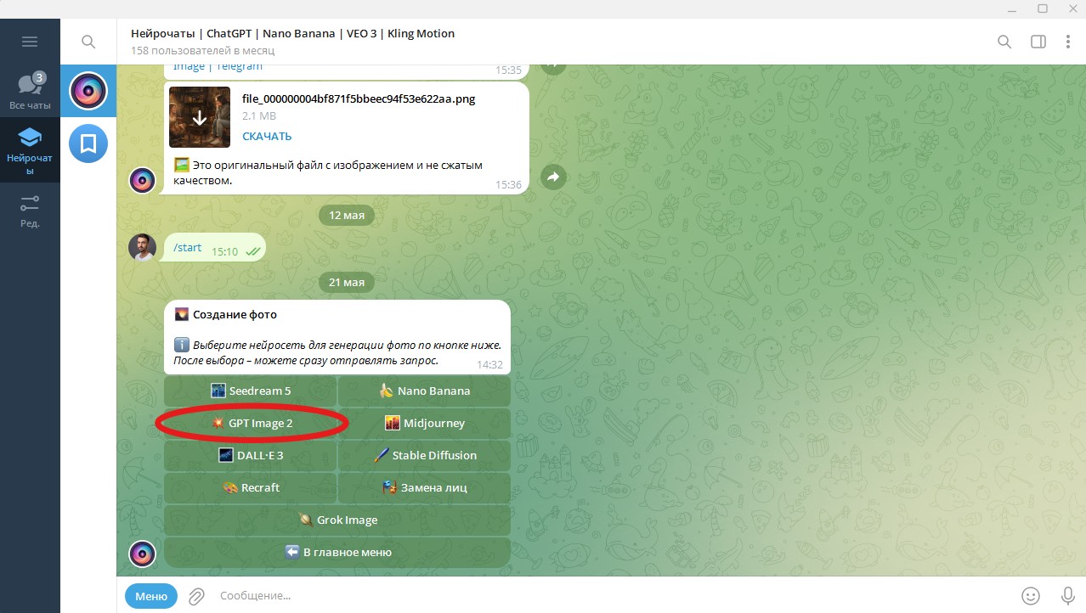Click the microphone voice message icon
Image resolution: width=1086 pixels, height=613 pixels.
[1068, 596]
